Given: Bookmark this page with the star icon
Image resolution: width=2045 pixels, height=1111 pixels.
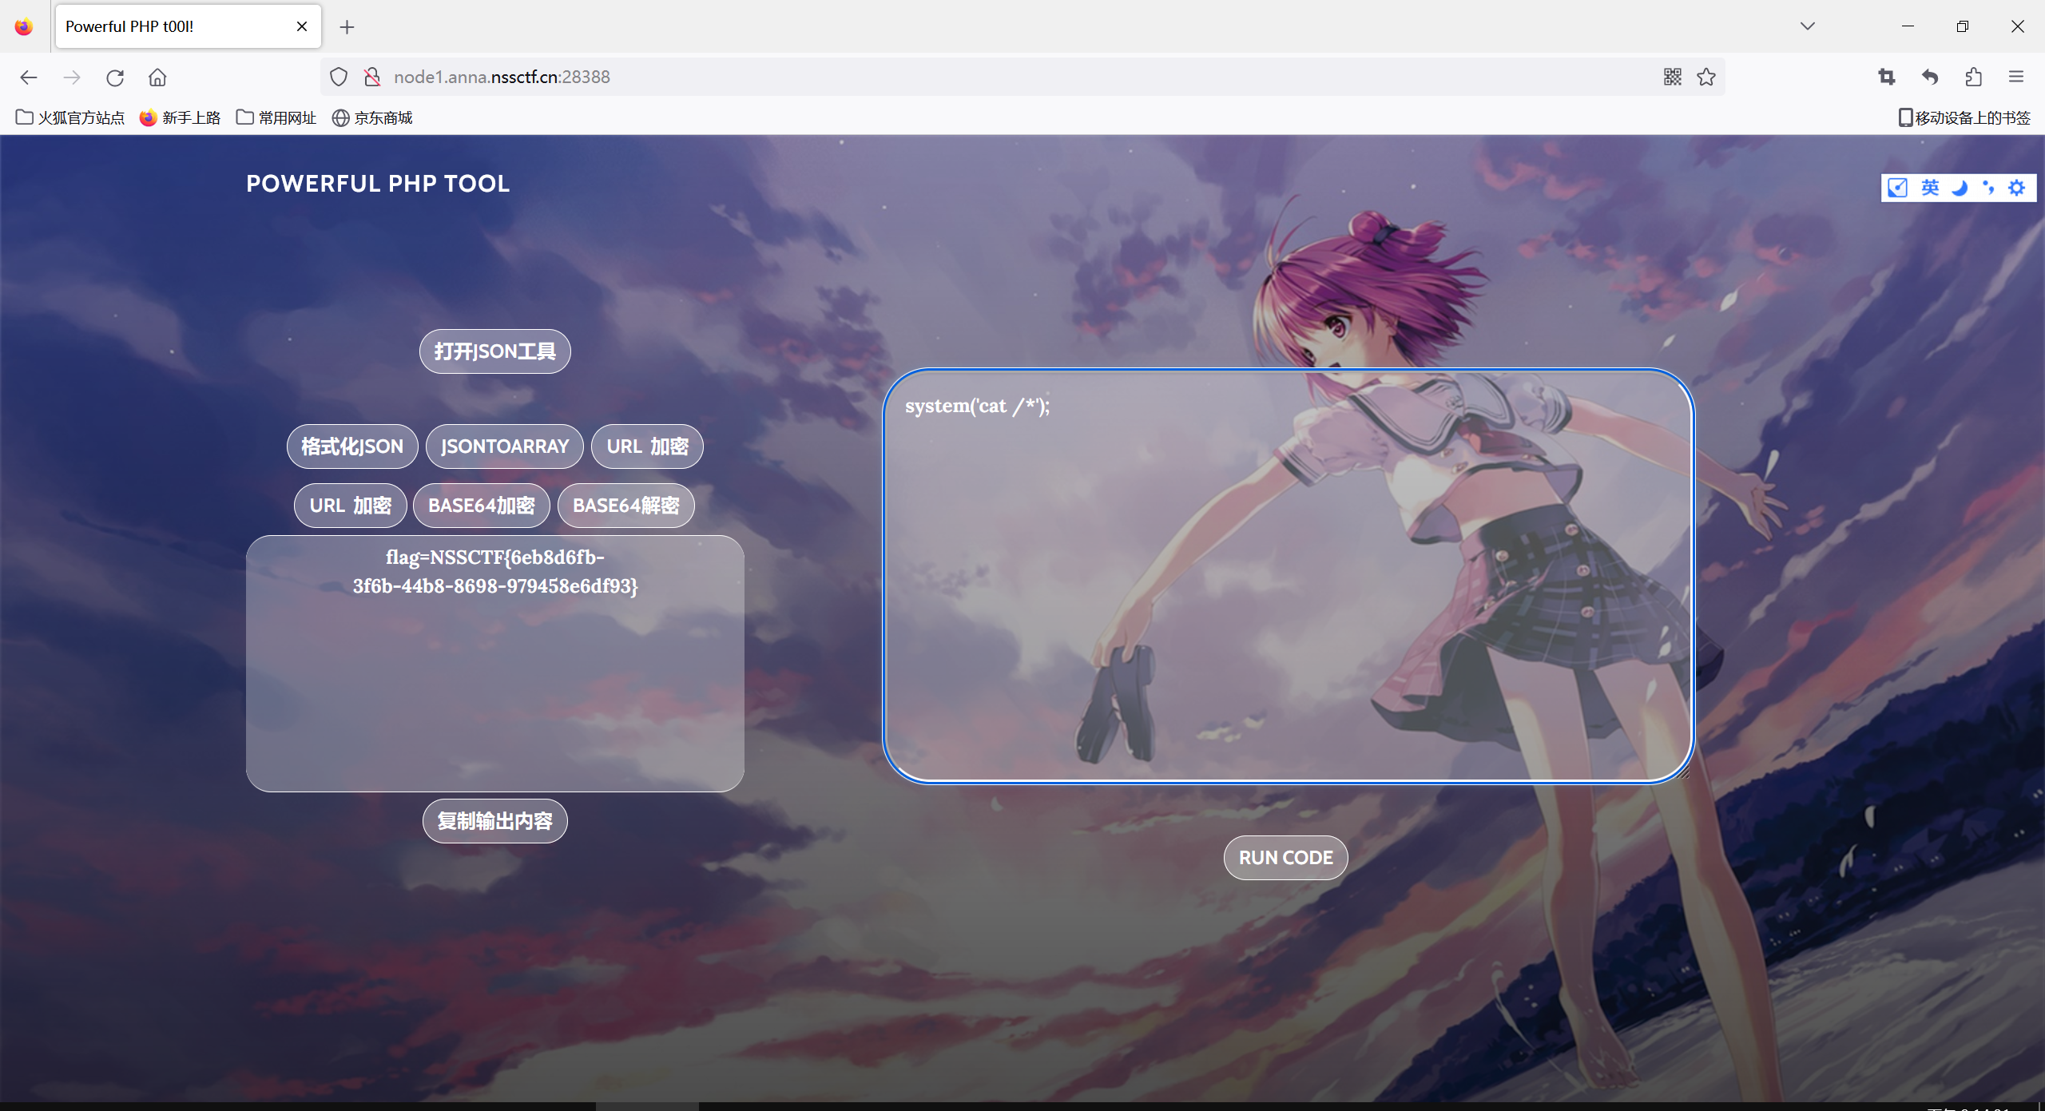Looking at the screenshot, I should [x=1706, y=77].
